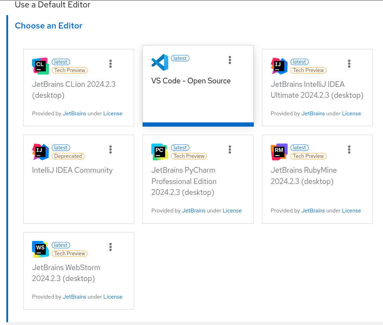The height and width of the screenshot is (325, 383).
Task: Click the RubyMine editor logo icon
Action: 279,152
